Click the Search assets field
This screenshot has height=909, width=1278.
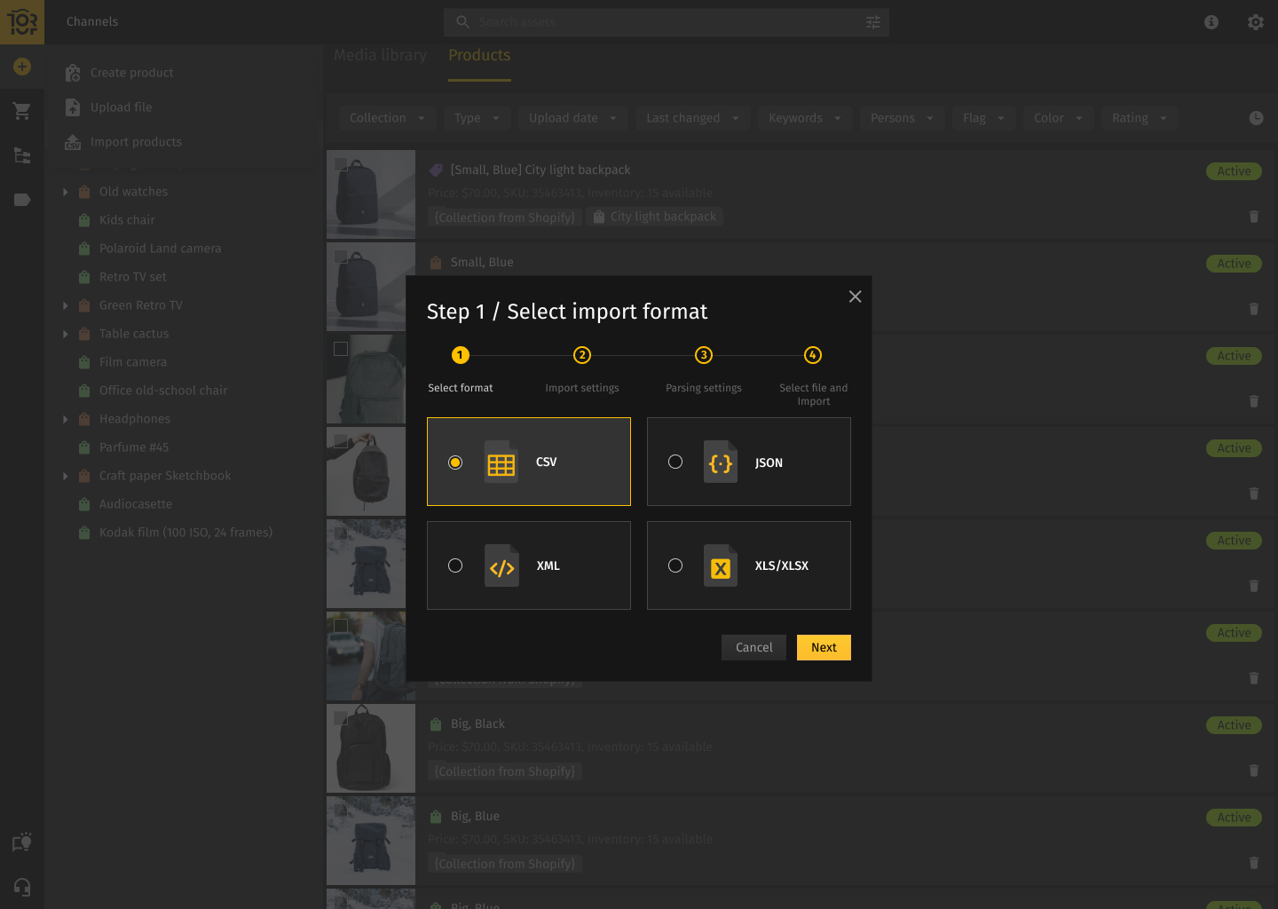[x=657, y=22]
